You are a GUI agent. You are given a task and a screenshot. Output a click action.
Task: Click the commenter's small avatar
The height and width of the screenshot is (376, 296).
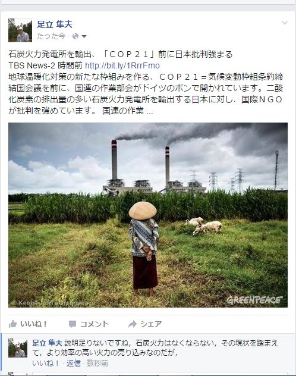pos(18,348)
